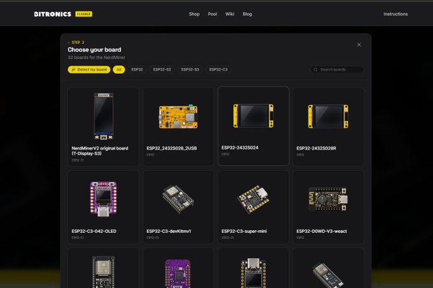Click the ESP32-C3-042-OLED label

point(94,231)
